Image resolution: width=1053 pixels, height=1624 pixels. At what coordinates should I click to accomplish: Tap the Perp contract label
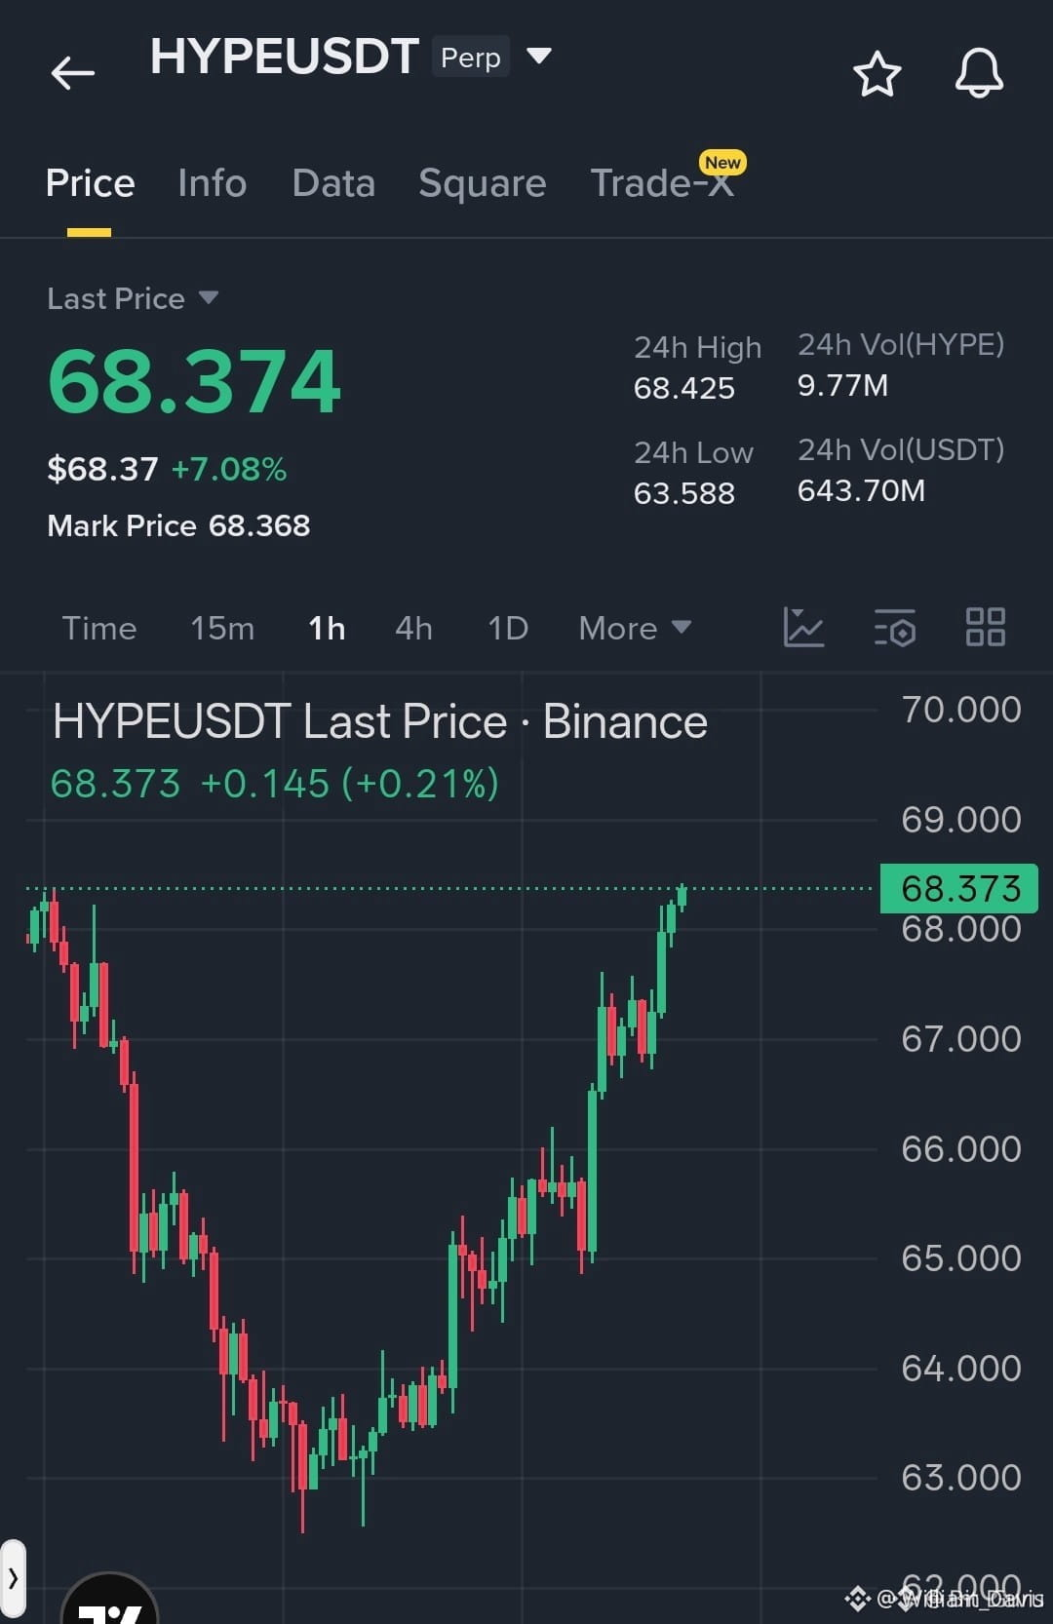(x=471, y=58)
